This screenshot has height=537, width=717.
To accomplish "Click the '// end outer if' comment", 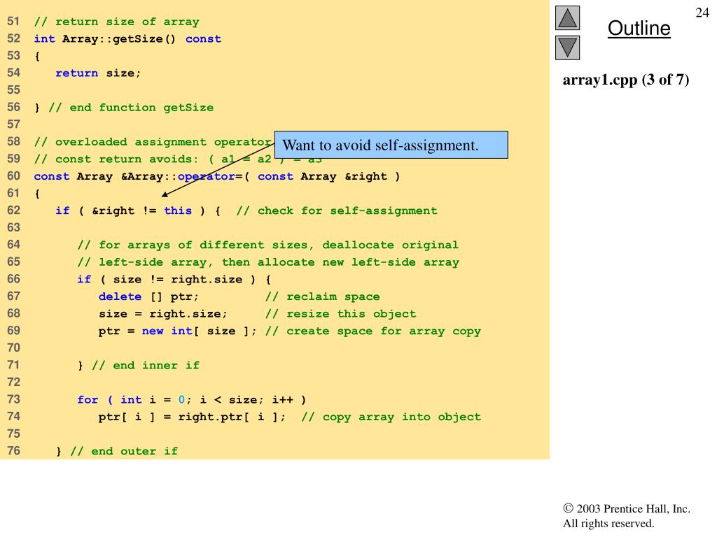I will [124, 451].
